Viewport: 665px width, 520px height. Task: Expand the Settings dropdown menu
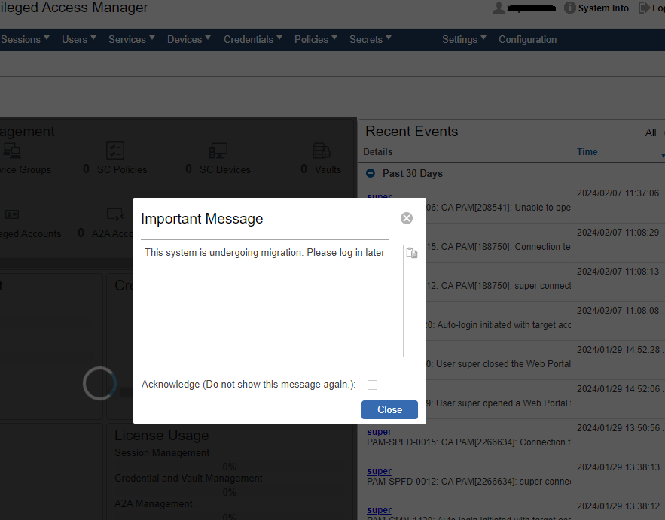464,39
